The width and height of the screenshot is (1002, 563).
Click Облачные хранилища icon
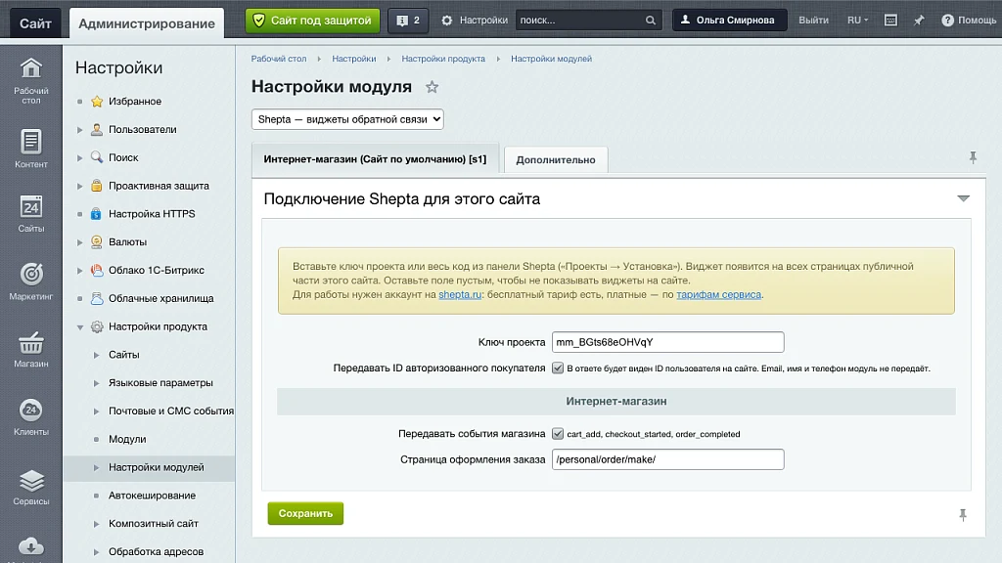[97, 298]
